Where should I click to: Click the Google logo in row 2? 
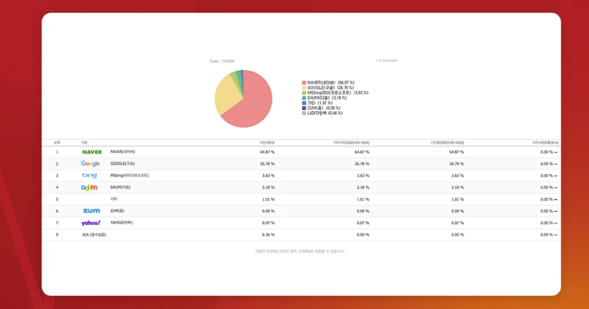pyautogui.click(x=90, y=164)
